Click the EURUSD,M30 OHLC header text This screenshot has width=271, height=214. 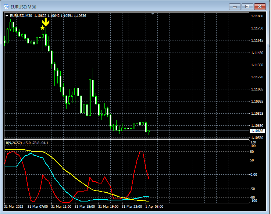48,16
